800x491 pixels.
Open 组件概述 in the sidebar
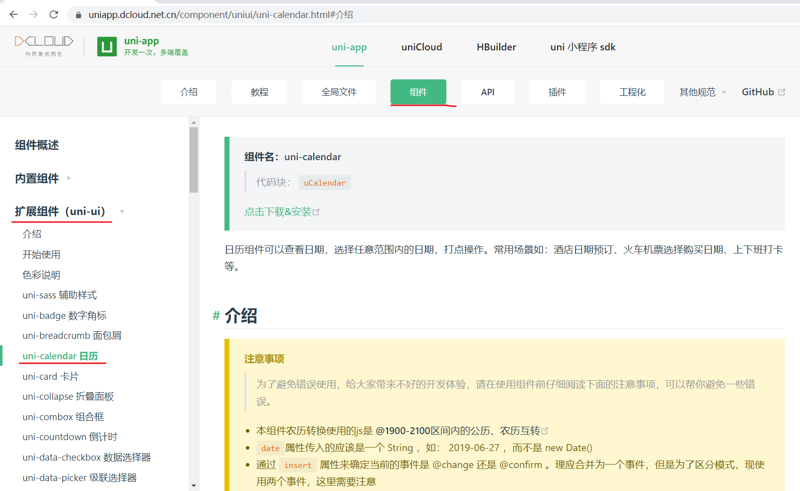(x=37, y=145)
